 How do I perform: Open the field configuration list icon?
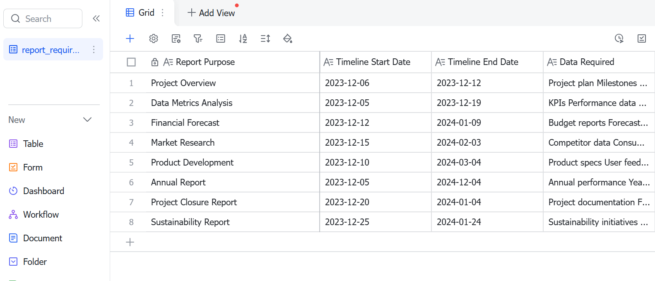point(176,38)
